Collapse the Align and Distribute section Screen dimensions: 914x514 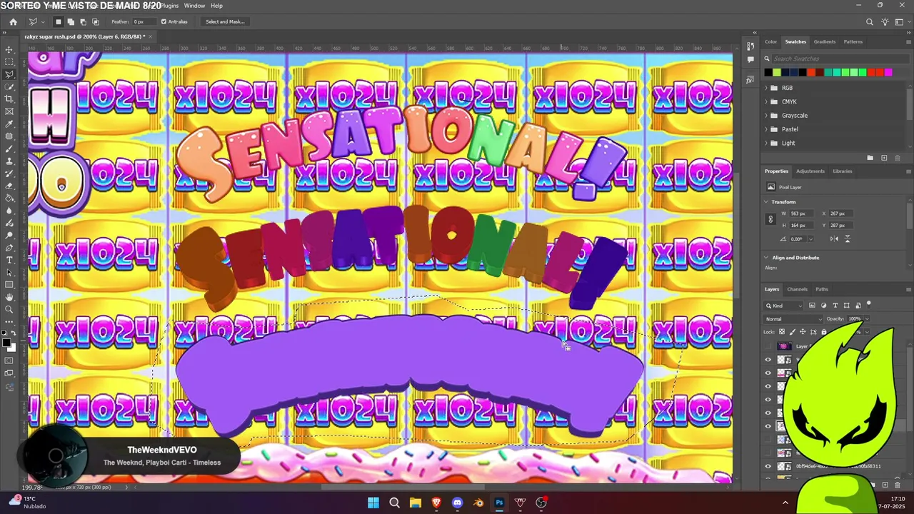click(x=766, y=258)
